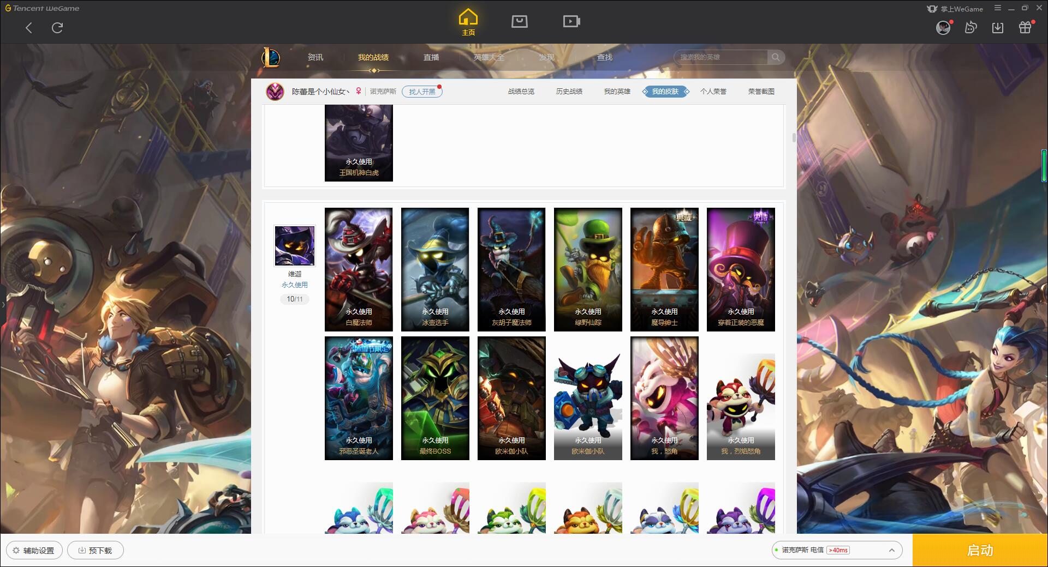
Task: Expand the left sidebar arrow handle
Action: [3, 304]
